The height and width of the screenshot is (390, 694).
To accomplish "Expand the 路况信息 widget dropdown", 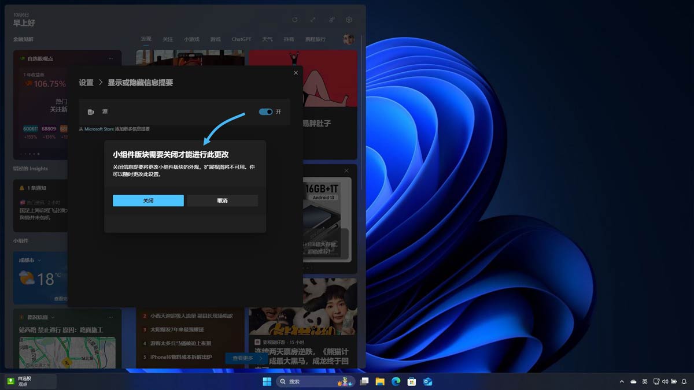I will 53,317.
